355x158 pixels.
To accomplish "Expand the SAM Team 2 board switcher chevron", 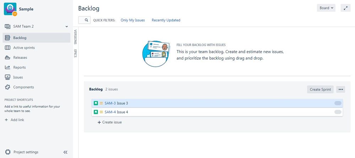I will [x=66, y=27].
